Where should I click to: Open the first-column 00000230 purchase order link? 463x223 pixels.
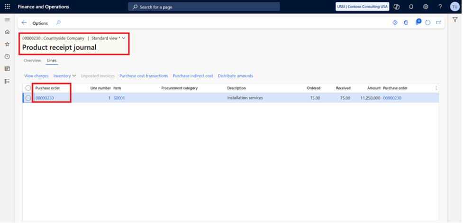click(45, 98)
